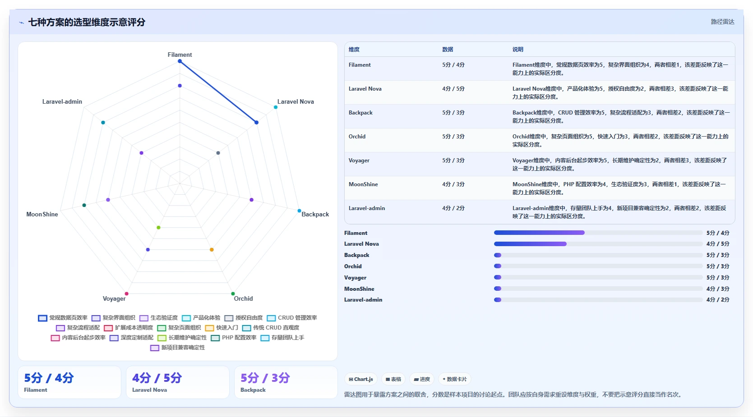Hide the 授权自由度 dataset in legend

(244, 318)
